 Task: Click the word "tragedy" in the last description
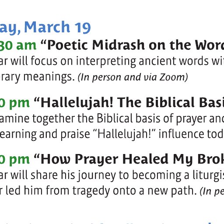tap(91, 191)
